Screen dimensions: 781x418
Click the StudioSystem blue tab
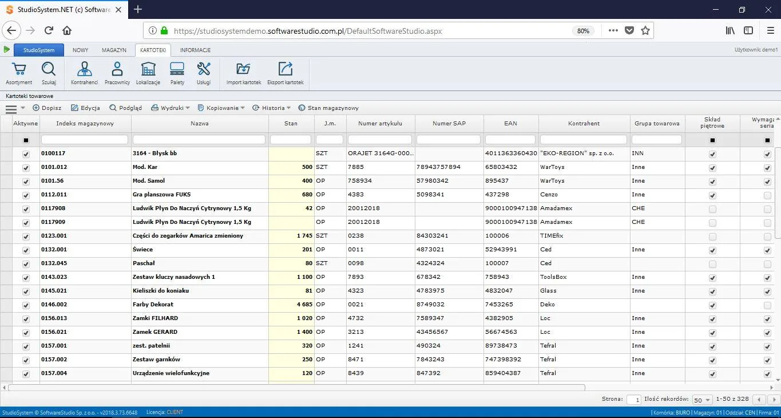[39, 50]
